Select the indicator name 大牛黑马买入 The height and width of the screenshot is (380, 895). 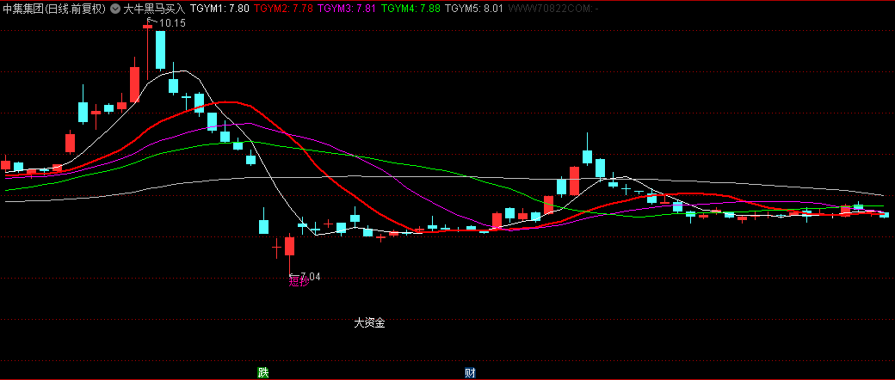154,9
